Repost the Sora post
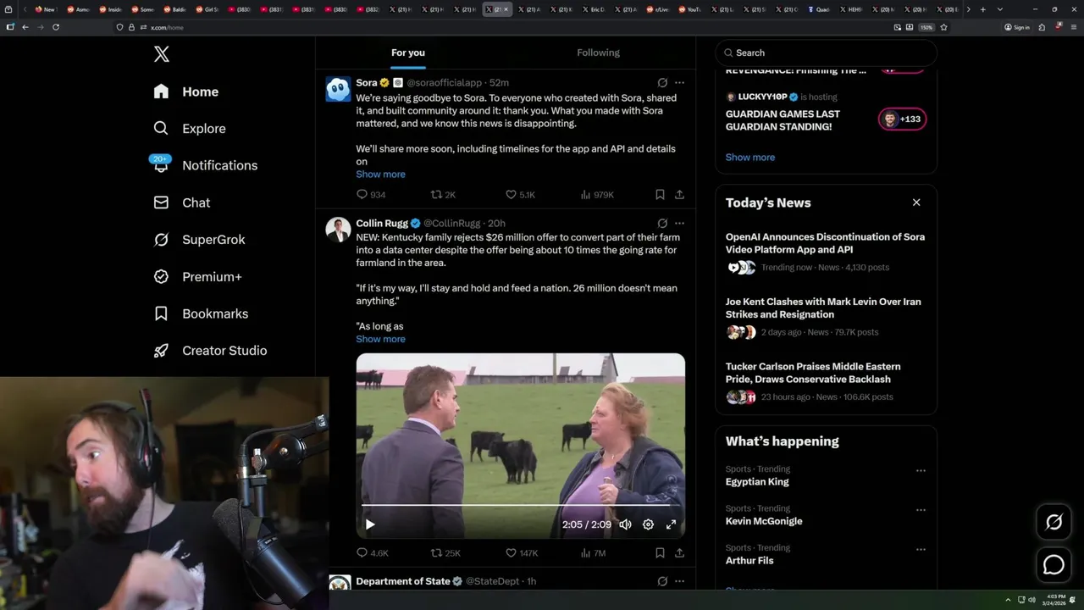Viewport: 1084px width, 610px height. tap(443, 195)
